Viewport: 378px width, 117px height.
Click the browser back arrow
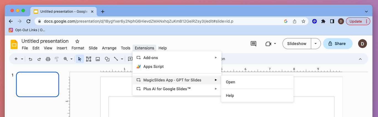[x=11, y=21]
